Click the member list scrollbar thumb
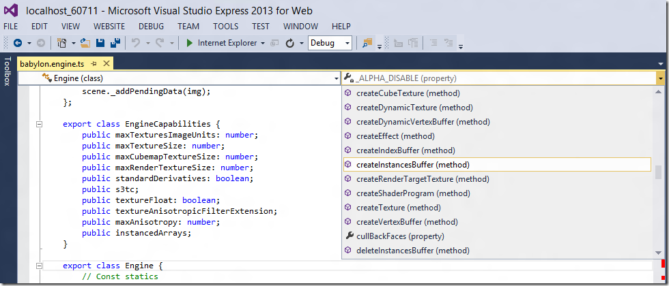 [659, 173]
